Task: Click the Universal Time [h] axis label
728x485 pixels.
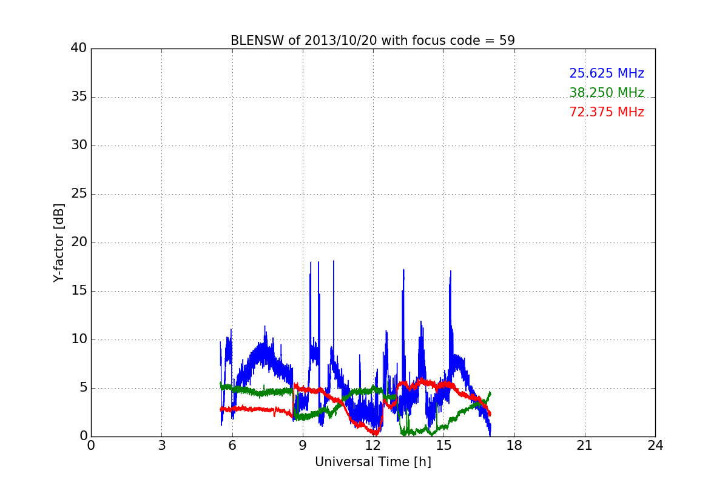Action: pyautogui.click(x=373, y=462)
